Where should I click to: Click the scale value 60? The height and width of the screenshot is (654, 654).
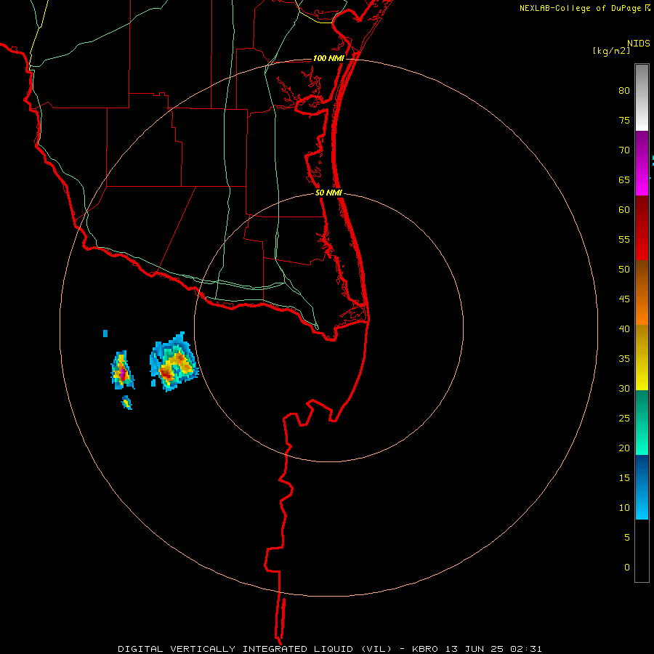(x=624, y=209)
